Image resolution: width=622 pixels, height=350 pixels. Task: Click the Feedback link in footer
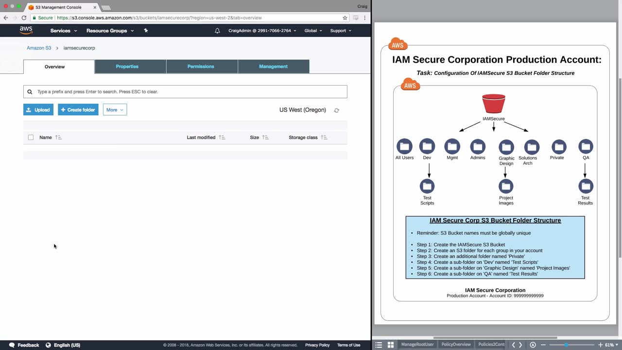tap(28, 345)
